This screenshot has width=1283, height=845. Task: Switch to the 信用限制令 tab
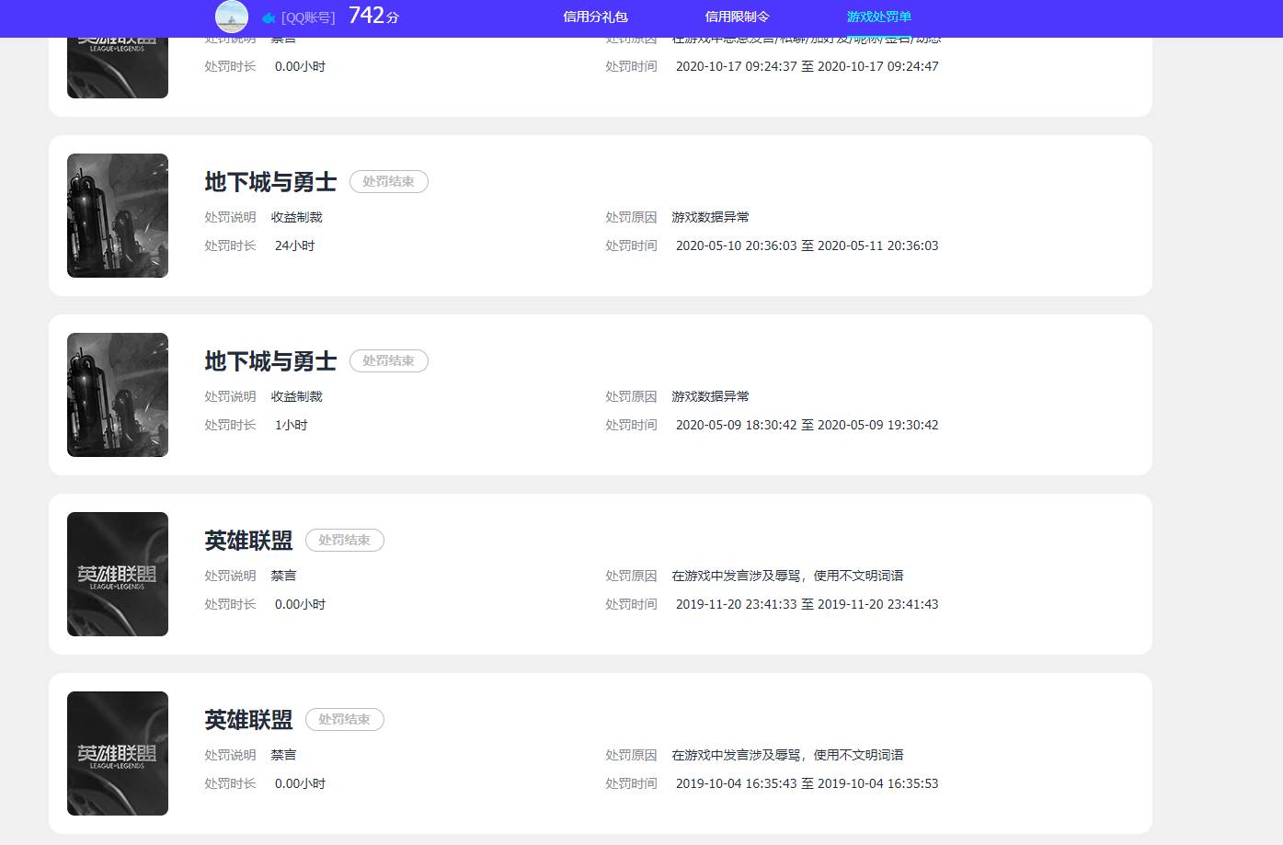pyautogui.click(x=737, y=17)
